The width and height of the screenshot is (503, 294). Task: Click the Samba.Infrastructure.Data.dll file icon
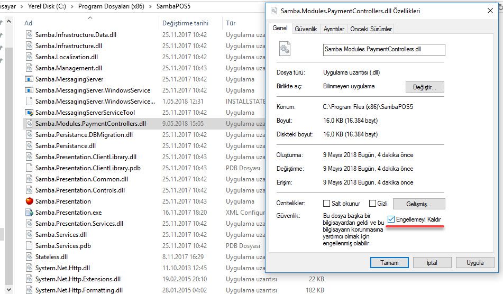point(30,34)
